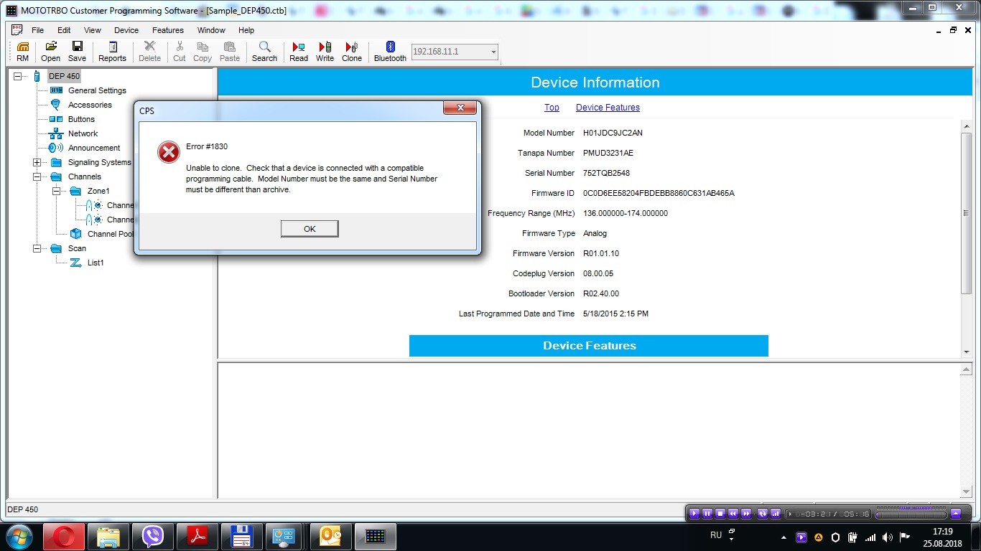The height and width of the screenshot is (551, 981).
Task: Expand the Signaling Systems folder
Action: click(37, 162)
